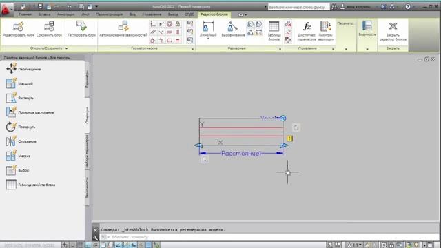Toggle Polar tracking in status bar
This screenshot has height=248, width=441.
pyautogui.click(x=95, y=245)
